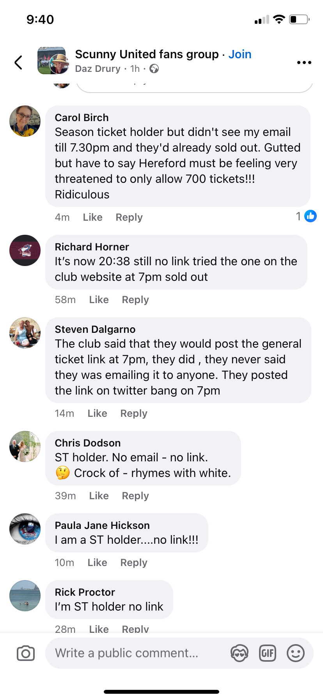Viewport: 323px width, 700px height.
Task: Open Rick Proctor's profile picture
Action: tap(25, 596)
